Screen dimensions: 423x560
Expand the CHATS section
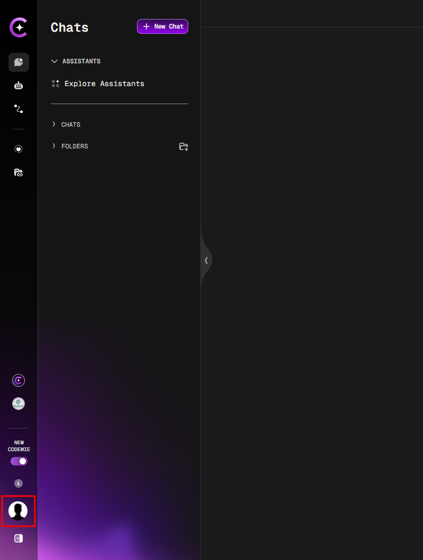point(53,124)
